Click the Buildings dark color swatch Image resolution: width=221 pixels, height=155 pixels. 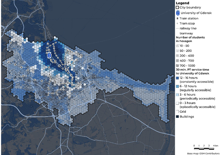tap(178, 117)
